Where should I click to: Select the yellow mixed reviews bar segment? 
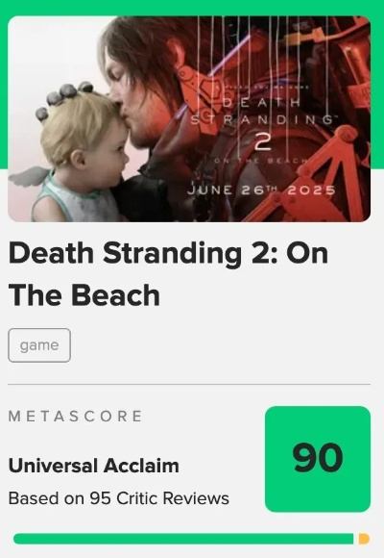coord(364,539)
